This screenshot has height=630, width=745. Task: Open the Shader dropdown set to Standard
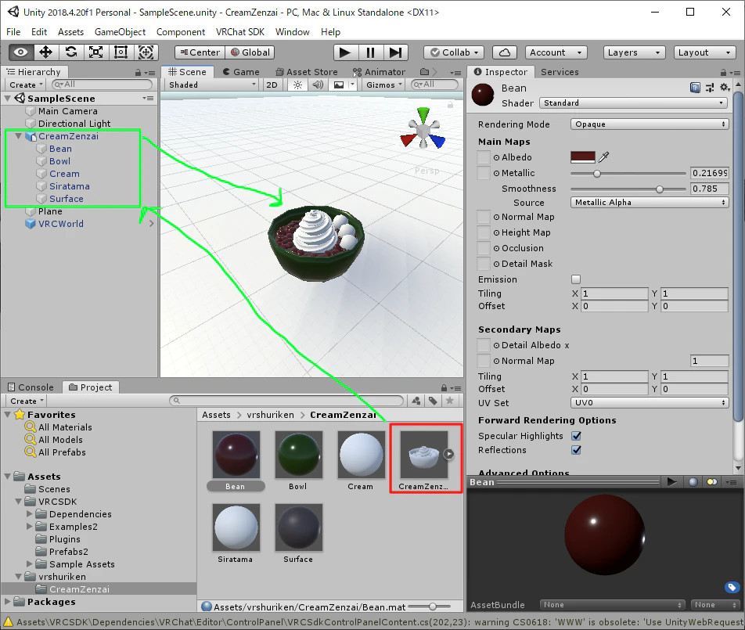tap(634, 103)
